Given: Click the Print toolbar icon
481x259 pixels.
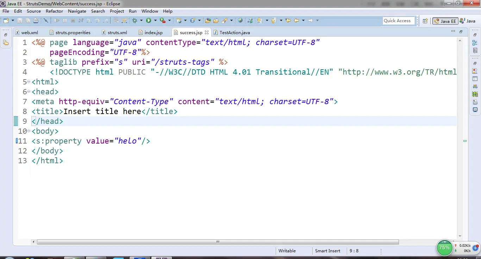Looking at the screenshot, I should click(x=36, y=20).
